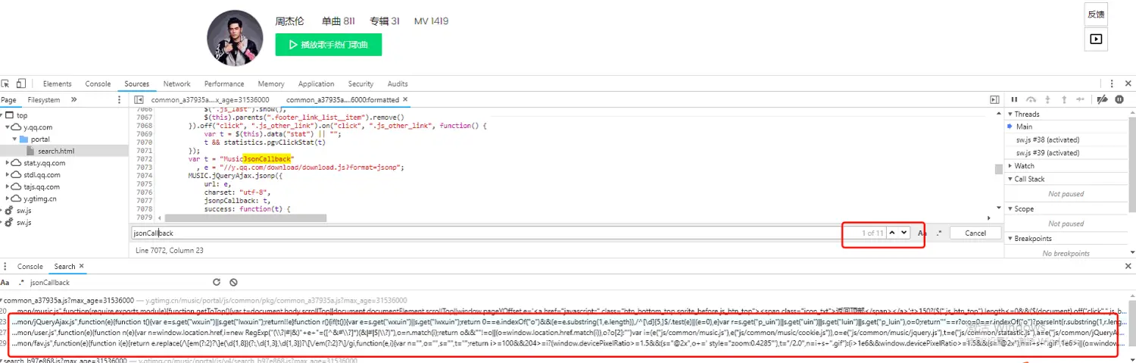Viewport: 1136px width, 363px height.
Task: Pause script execution
Action: [x=1014, y=99]
